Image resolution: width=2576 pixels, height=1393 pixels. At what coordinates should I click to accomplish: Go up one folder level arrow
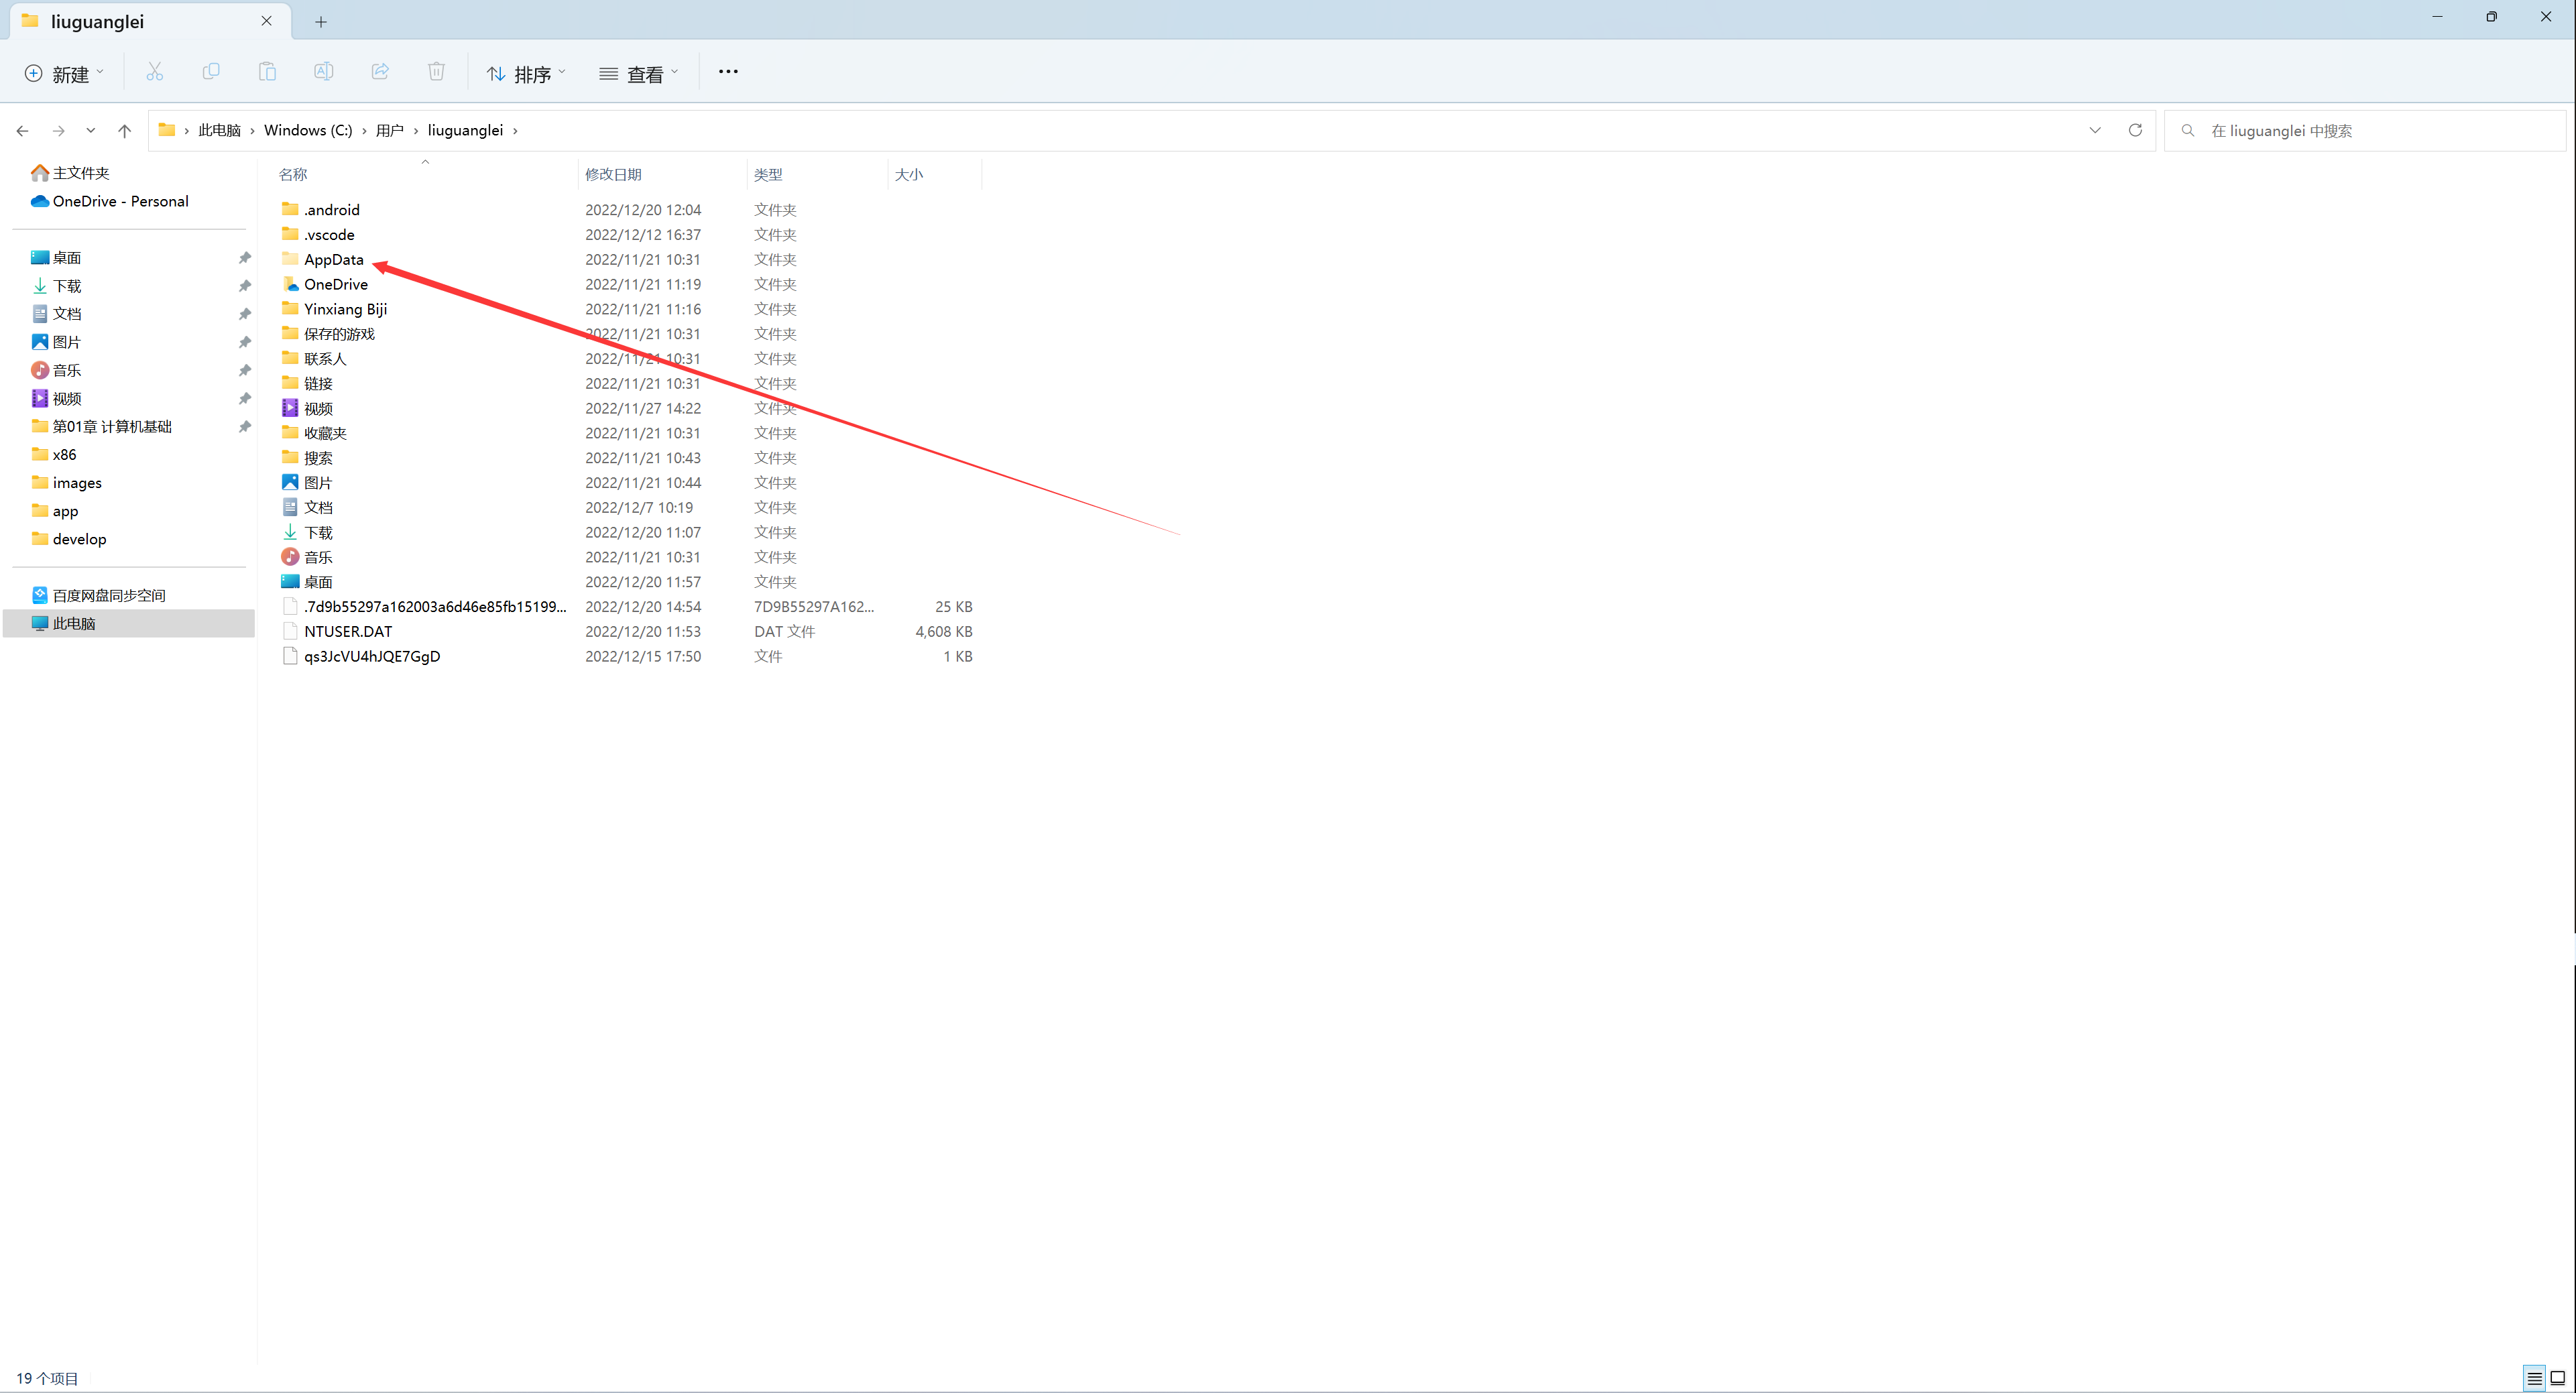124,131
